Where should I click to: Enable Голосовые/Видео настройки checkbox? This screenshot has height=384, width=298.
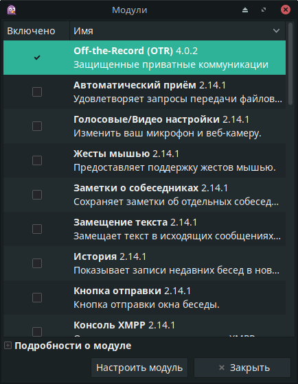coord(37,126)
